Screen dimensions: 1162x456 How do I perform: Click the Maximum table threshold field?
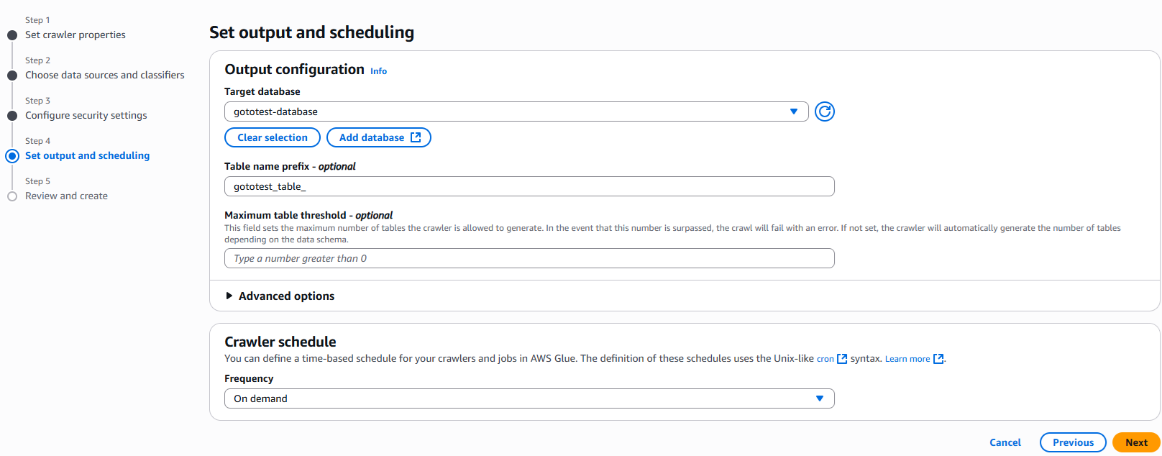tap(529, 258)
